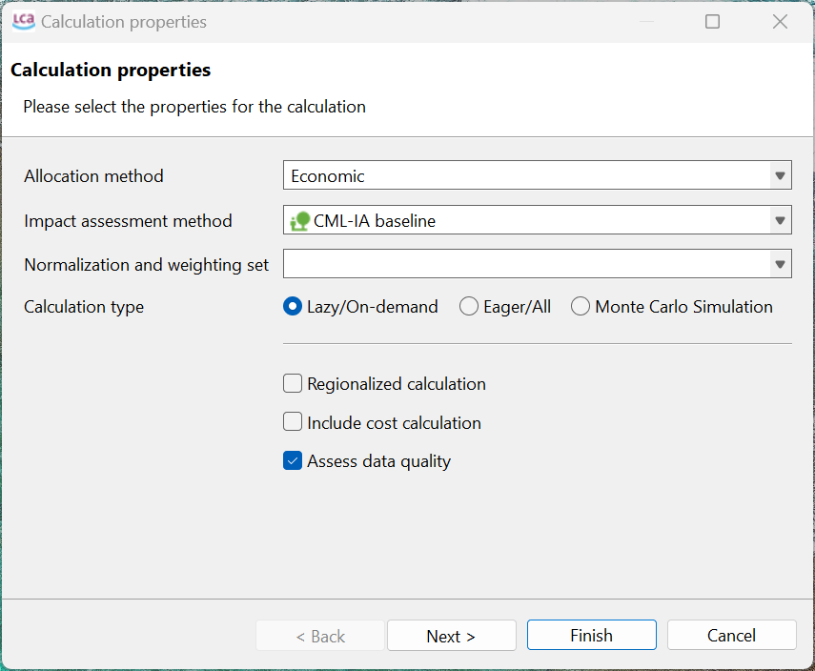
Task: Expand the Impact assessment method dropdown arrow
Action: click(780, 221)
